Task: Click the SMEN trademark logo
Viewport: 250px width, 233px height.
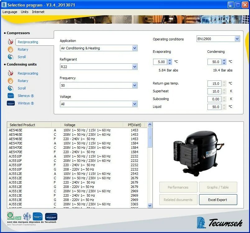Action: coord(27,216)
